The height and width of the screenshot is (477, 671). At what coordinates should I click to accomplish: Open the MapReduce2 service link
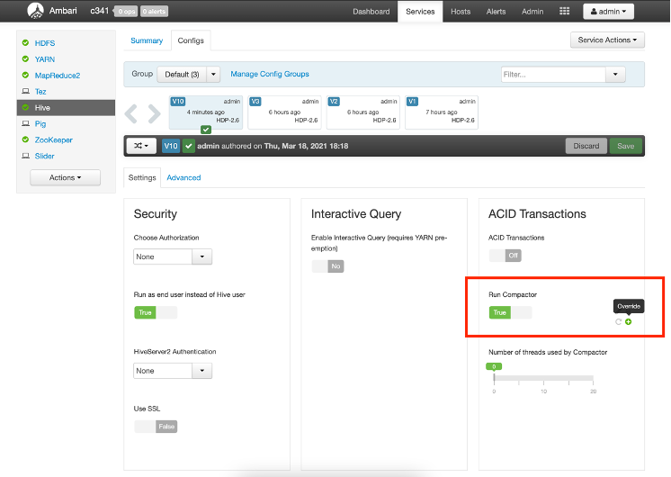pos(58,76)
